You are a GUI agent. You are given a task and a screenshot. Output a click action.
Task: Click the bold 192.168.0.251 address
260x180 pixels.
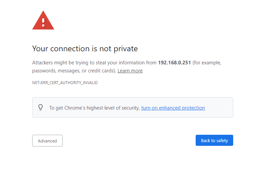click(x=174, y=63)
